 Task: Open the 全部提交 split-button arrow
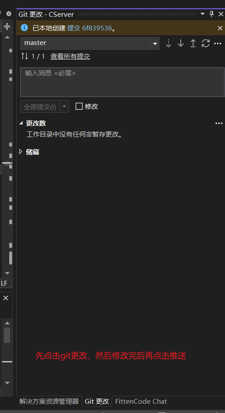[x=64, y=107]
